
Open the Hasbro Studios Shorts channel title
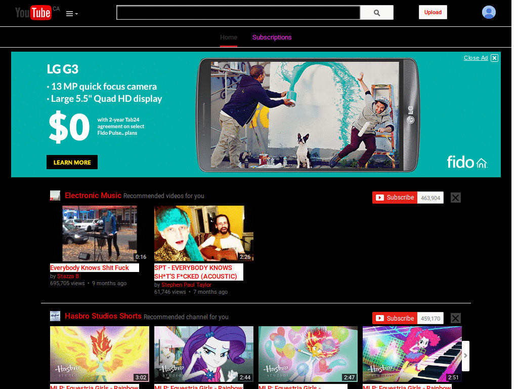pos(103,316)
